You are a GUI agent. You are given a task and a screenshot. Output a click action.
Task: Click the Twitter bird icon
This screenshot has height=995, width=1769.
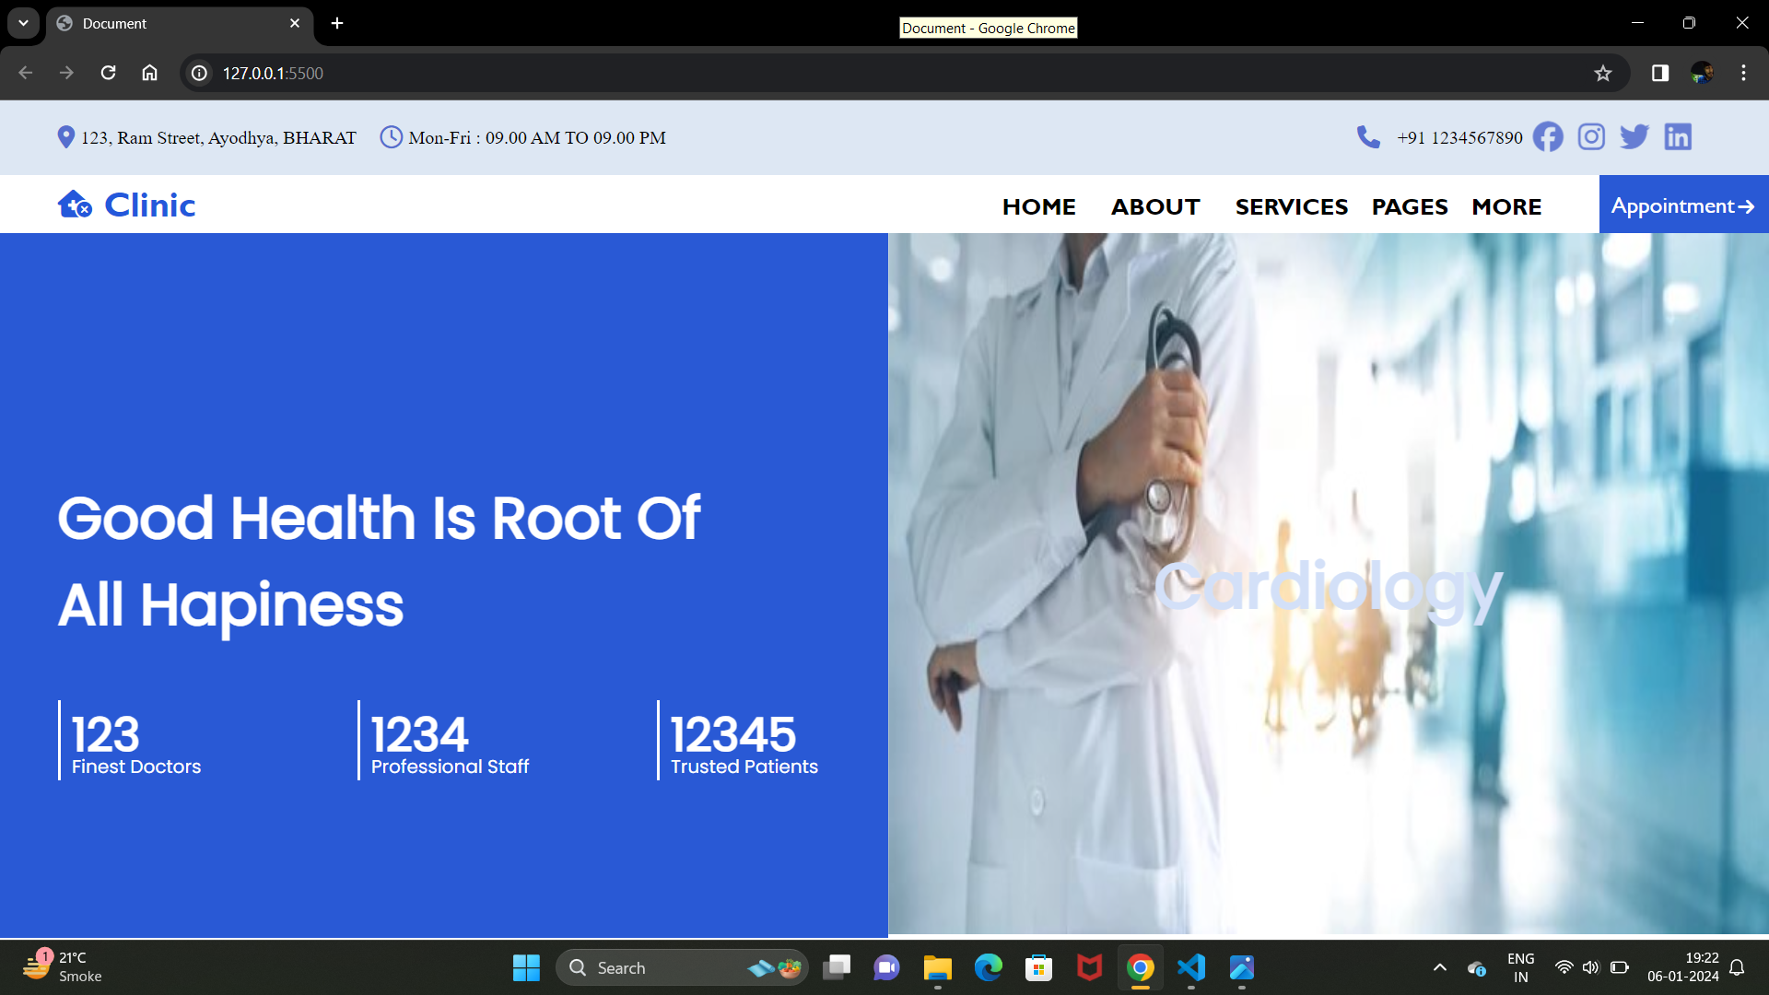click(1634, 137)
